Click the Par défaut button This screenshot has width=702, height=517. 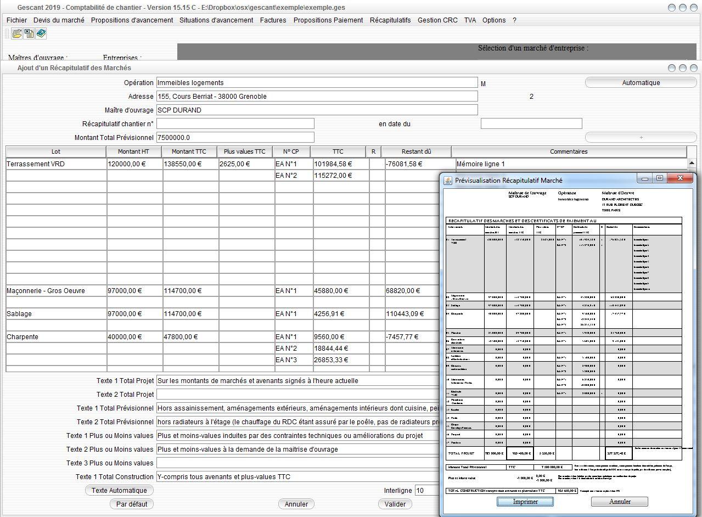pyautogui.click(x=132, y=504)
